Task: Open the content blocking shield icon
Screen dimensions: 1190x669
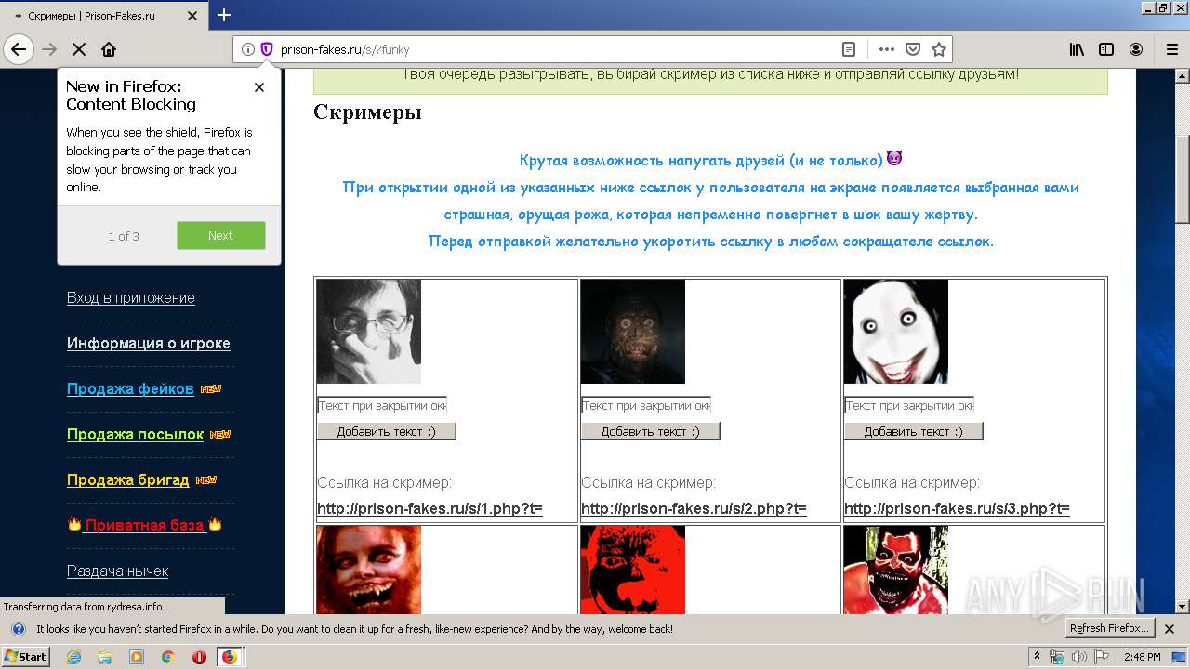Action: click(267, 49)
